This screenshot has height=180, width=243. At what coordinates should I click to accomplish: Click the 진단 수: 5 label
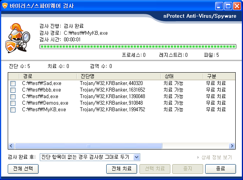coord(19,66)
